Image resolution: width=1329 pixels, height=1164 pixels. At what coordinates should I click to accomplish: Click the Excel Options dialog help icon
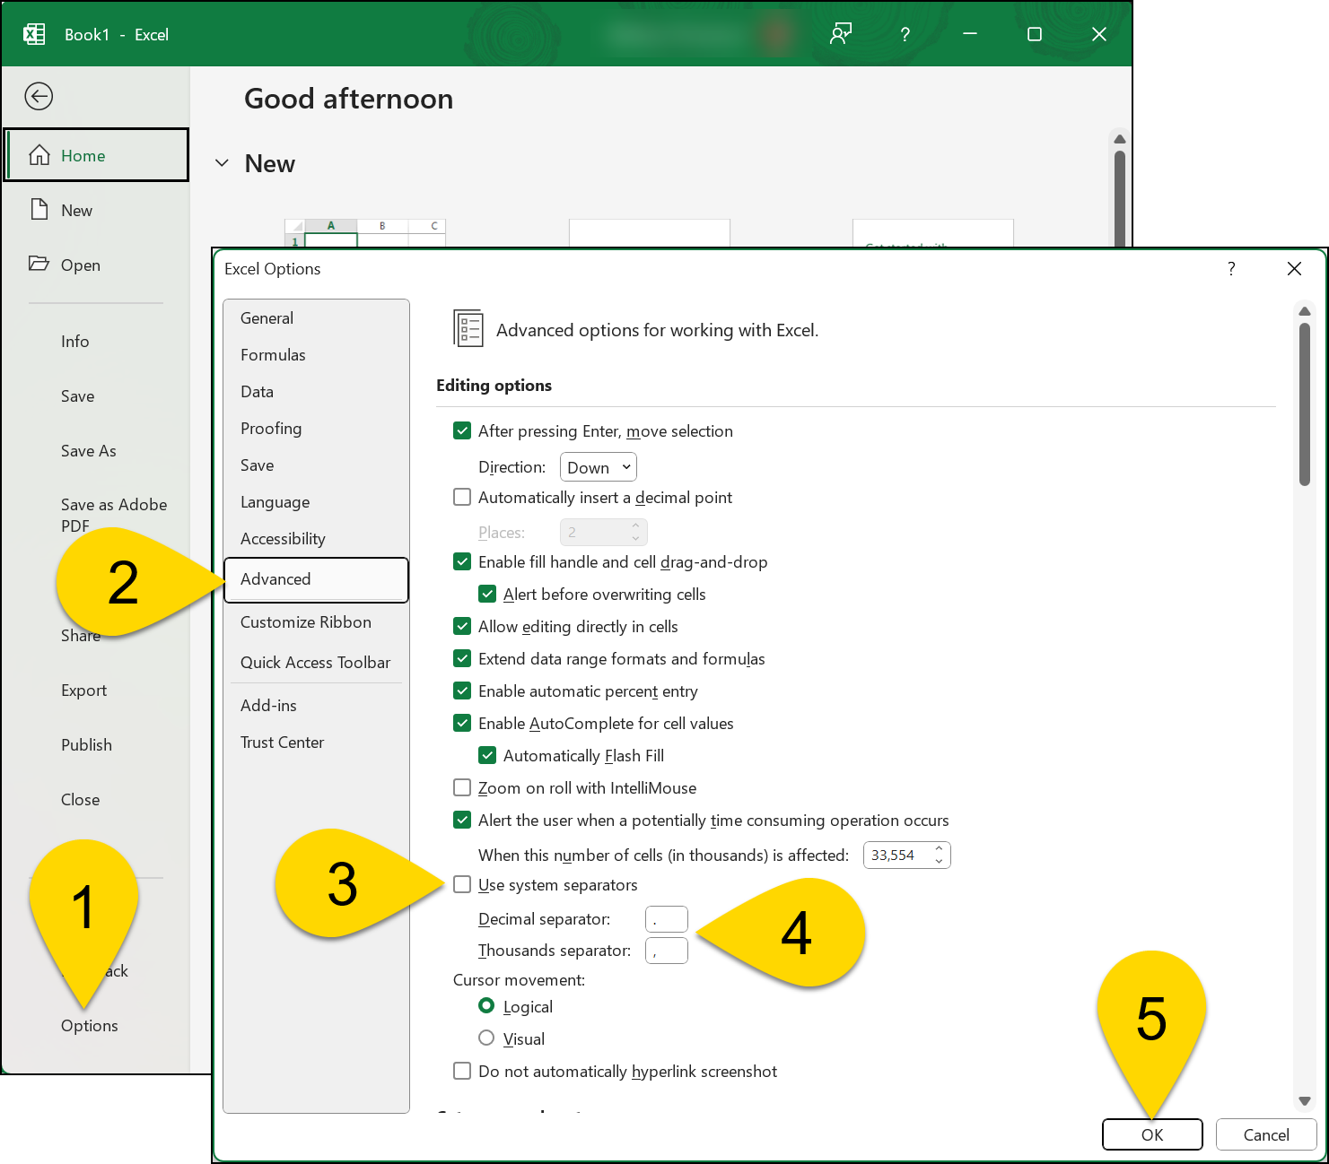coord(1230,268)
